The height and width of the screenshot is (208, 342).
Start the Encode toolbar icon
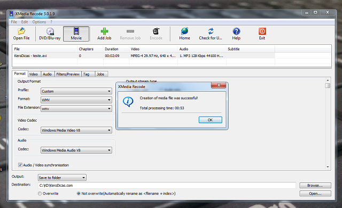[156, 31]
